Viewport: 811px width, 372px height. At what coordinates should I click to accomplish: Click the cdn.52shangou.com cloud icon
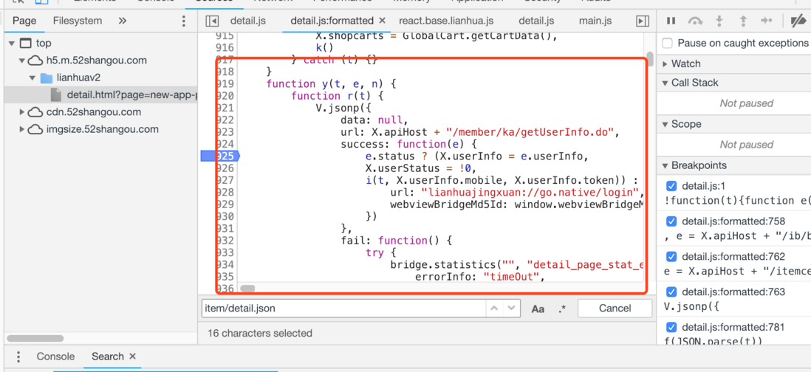pyautogui.click(x=35, y=112)
